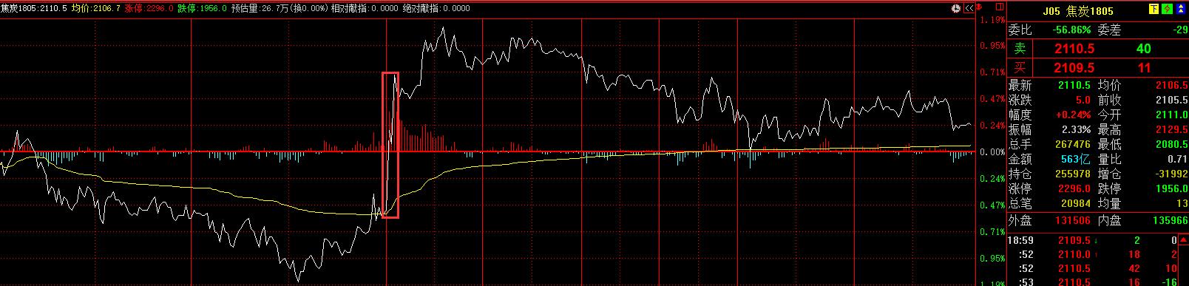The image size is (1189, 286).
Task: Click the 委比 ratio value
Action: click(1065, 30)
